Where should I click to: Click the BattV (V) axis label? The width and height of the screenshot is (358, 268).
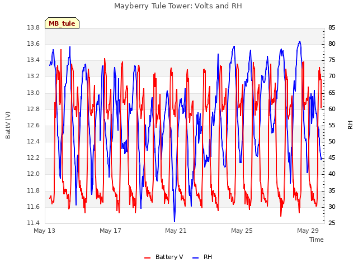click(x=8, y=125)
